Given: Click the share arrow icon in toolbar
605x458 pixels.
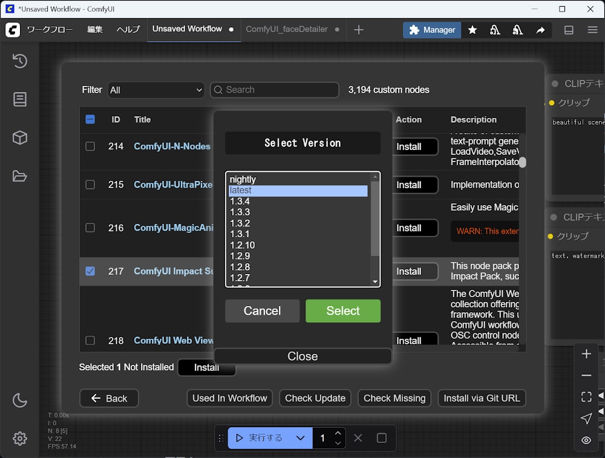Looking at the screenshot, I should click(540, 30).
